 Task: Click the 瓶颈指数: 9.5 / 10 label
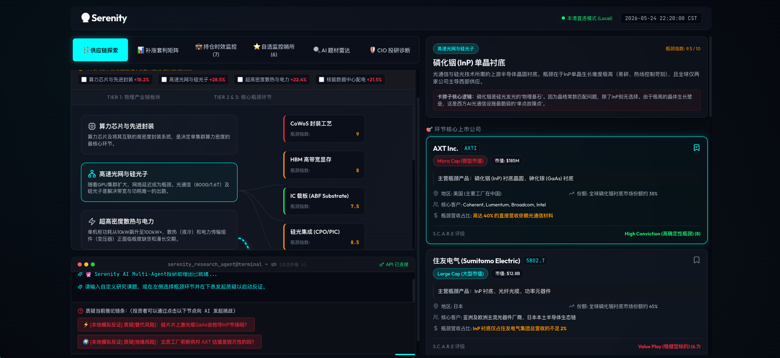[x=683, y=49]
